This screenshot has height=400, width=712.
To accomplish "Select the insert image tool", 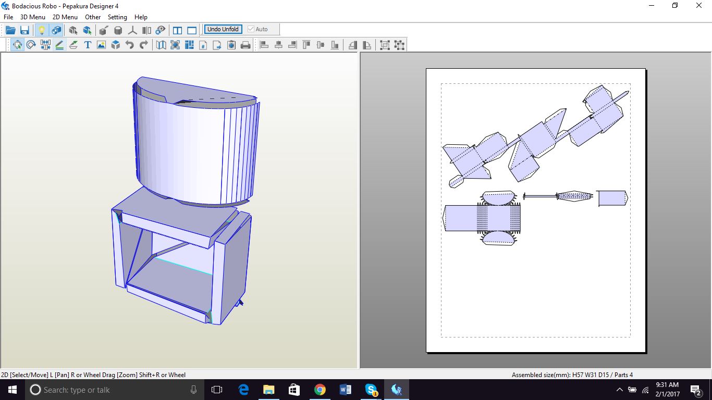I will pos(102,45).
